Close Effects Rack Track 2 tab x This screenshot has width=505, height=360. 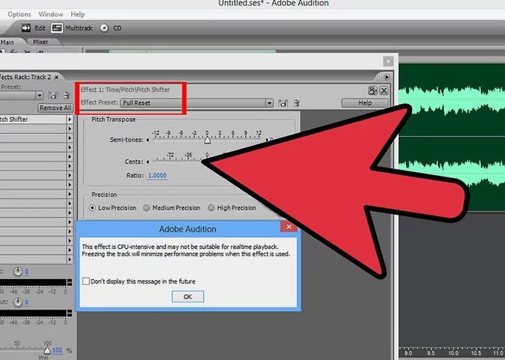[x=56, y=77]
